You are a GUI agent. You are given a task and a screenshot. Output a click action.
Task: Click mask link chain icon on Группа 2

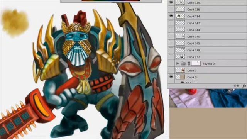pos(189,63)
